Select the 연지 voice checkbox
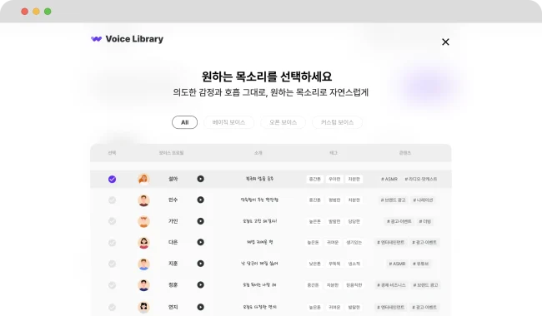The height and width of the screenshot is (316, 542). pyautogui.click(x=112, y=307)
